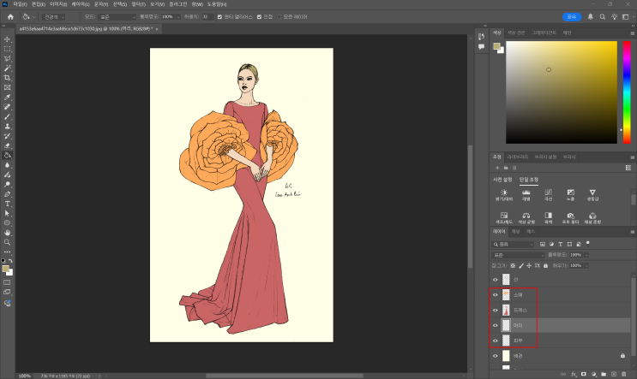Select the Hand tool
This screenshot has height=379, width=637.
[x=7, y=232]
